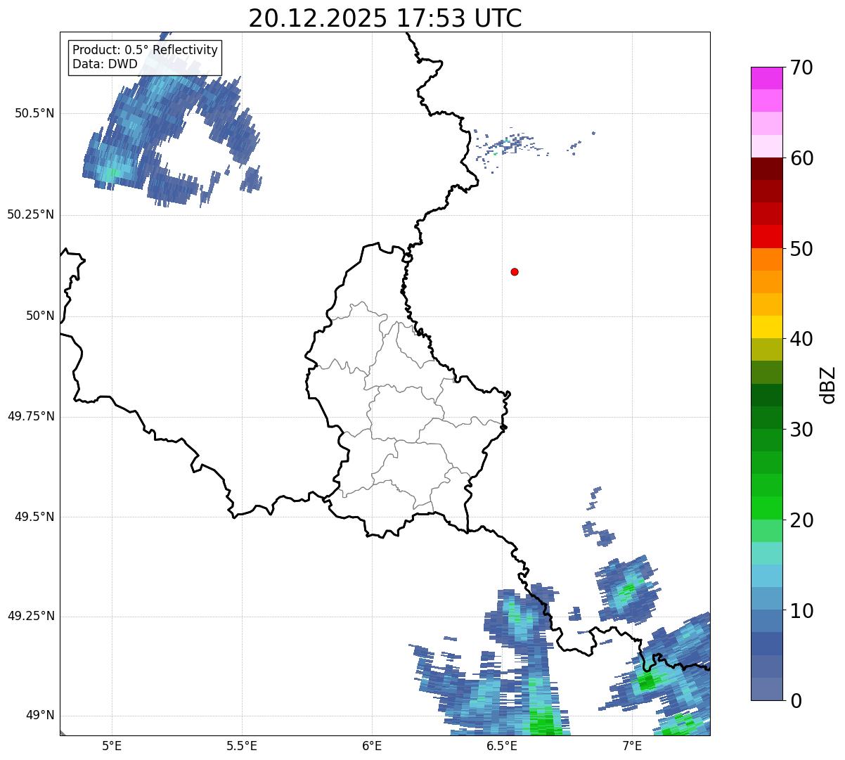Click the latitude label 49.25°N

(31, 616)
